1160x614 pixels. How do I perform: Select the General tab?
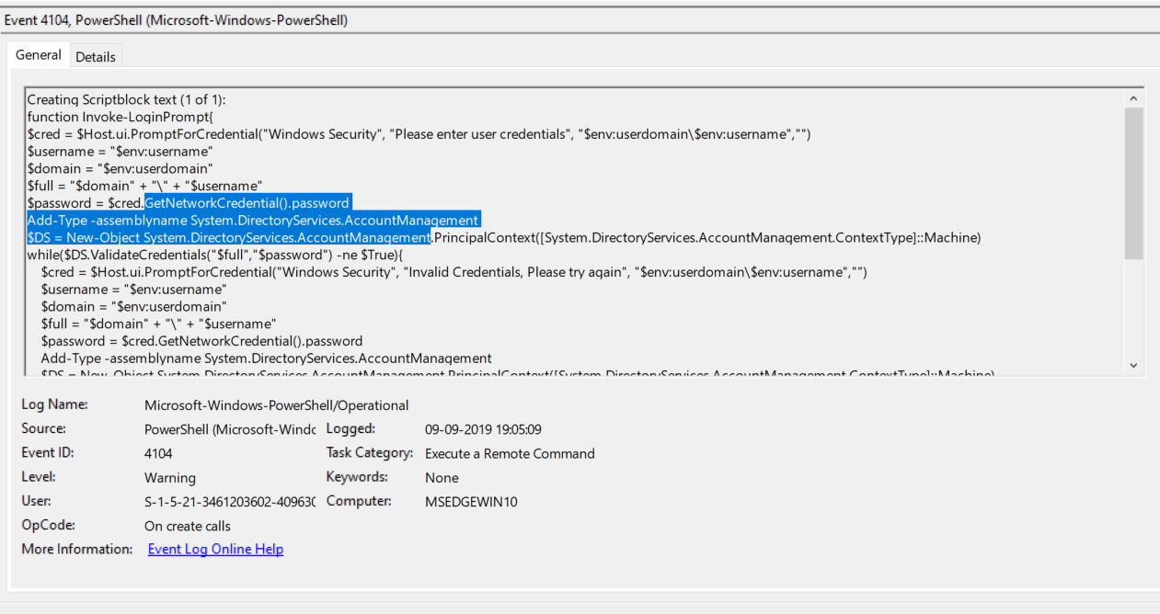click(x=39, y=55)
